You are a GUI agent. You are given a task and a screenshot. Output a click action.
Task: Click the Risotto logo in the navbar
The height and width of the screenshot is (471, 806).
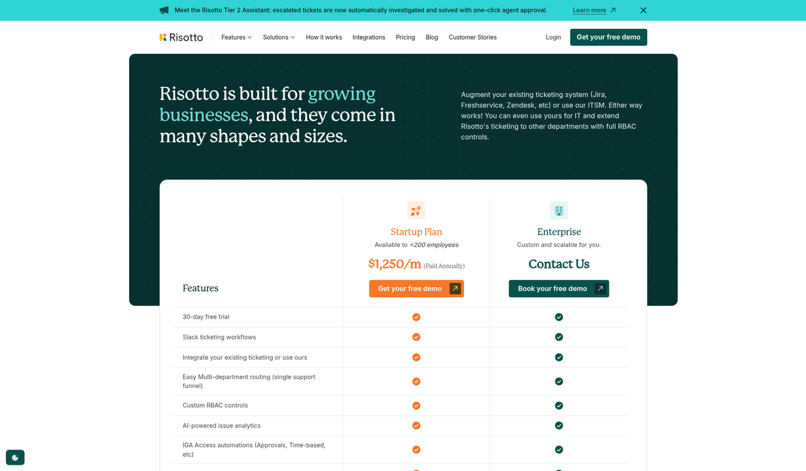[181, 37]
